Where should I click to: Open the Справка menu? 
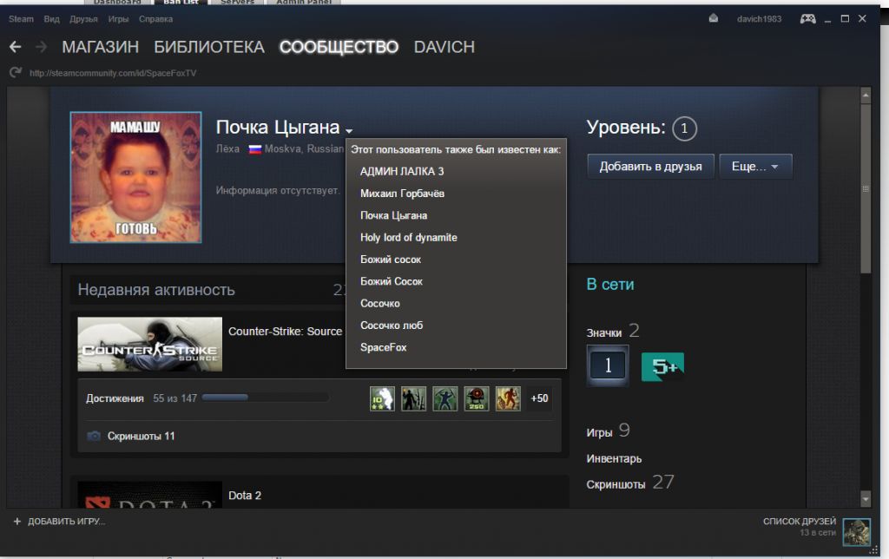click(156, 19)
